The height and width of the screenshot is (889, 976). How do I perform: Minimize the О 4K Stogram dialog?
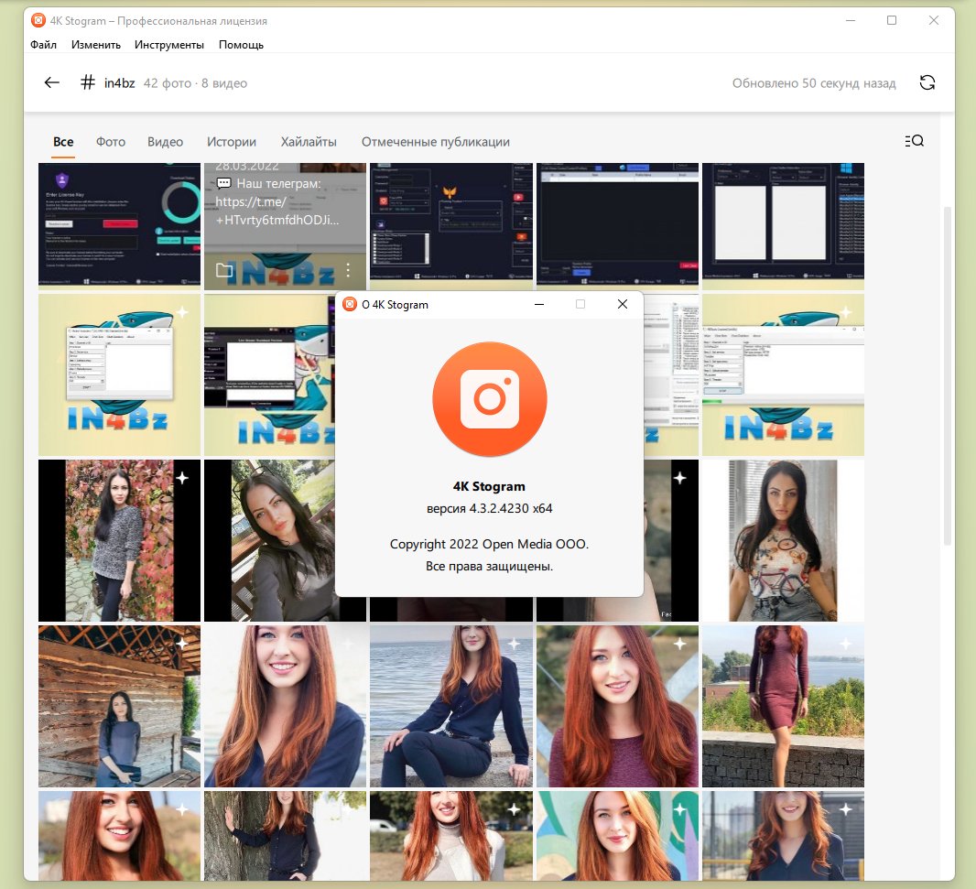(539, 304)
